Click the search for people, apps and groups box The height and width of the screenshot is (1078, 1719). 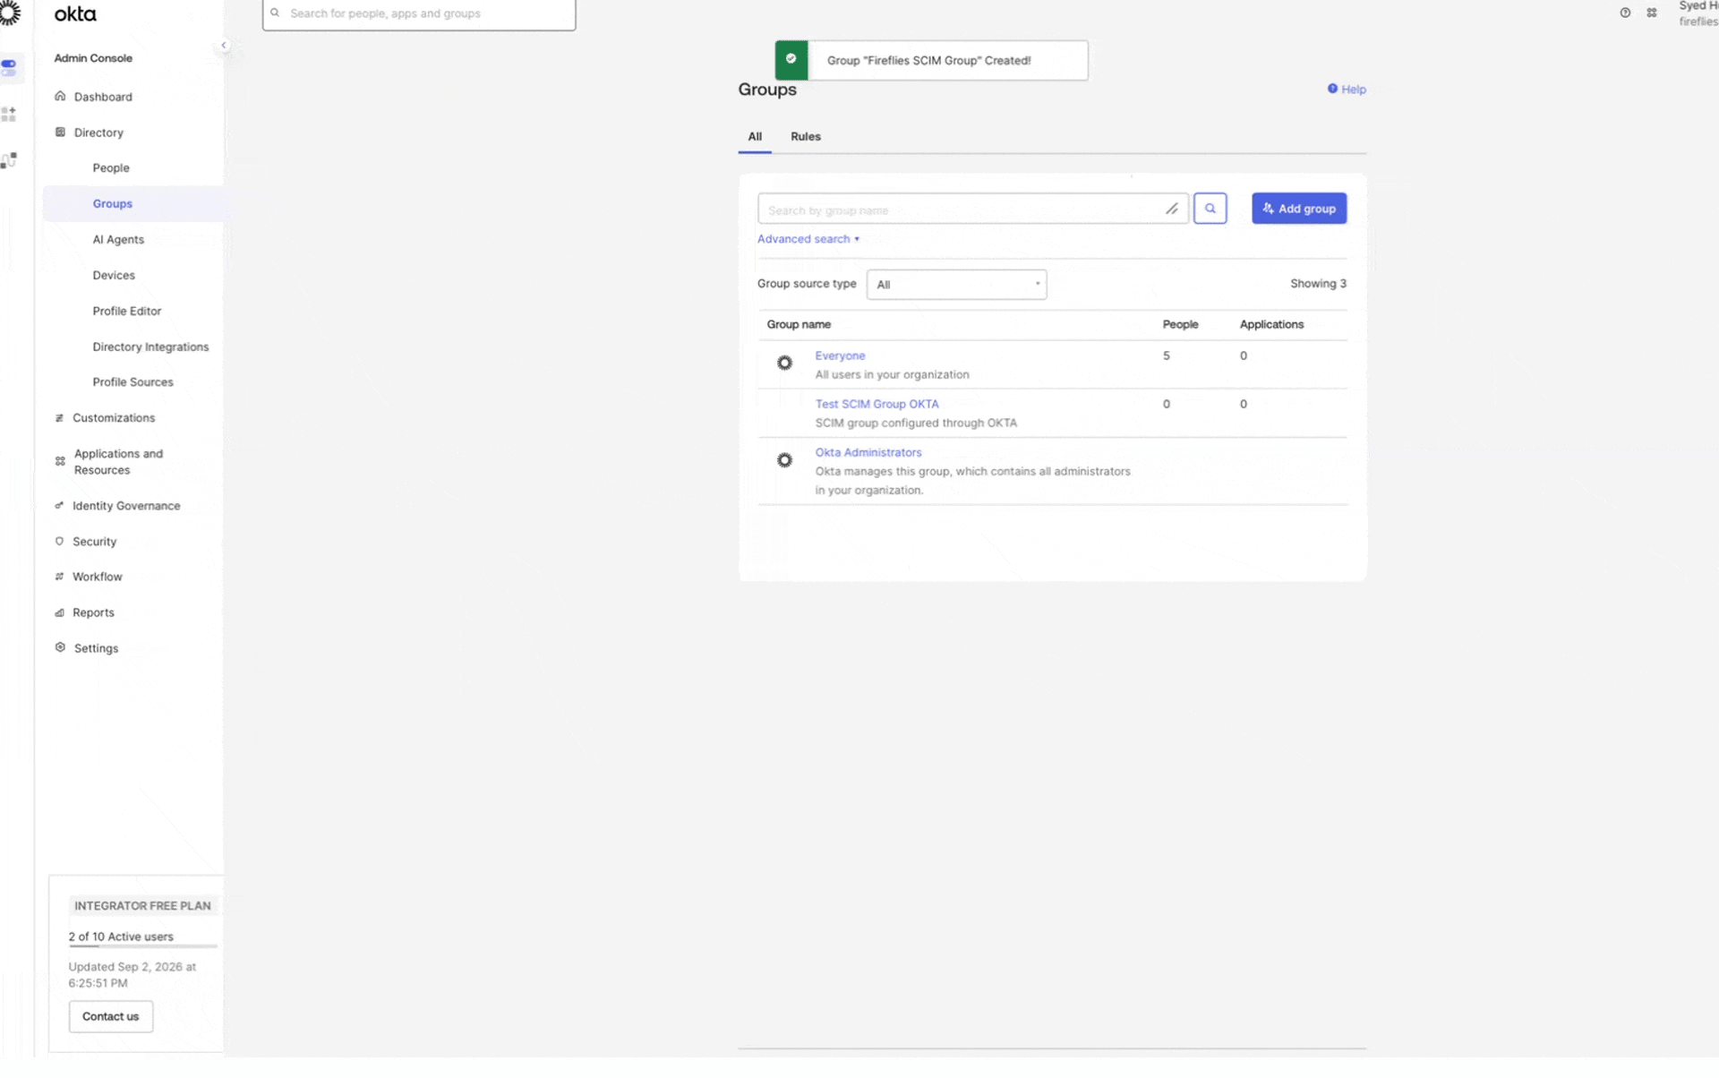[x=419, y=13]
